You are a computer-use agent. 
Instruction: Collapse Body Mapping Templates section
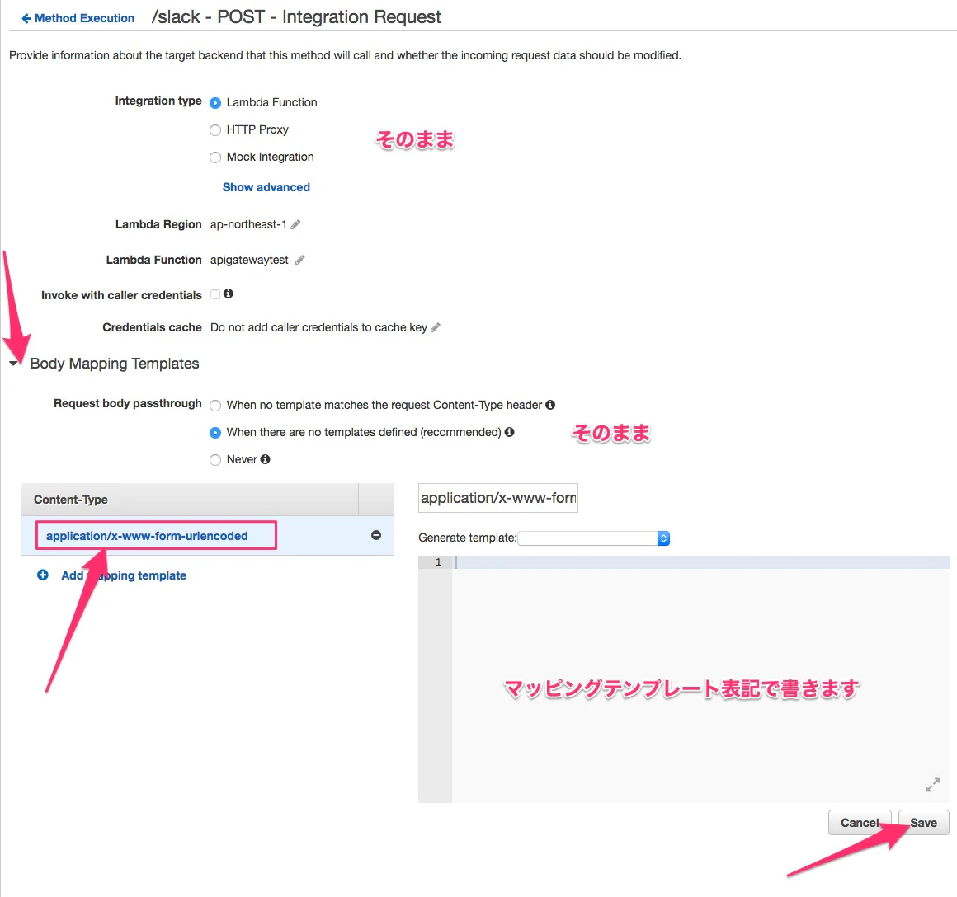coord(13,364)
